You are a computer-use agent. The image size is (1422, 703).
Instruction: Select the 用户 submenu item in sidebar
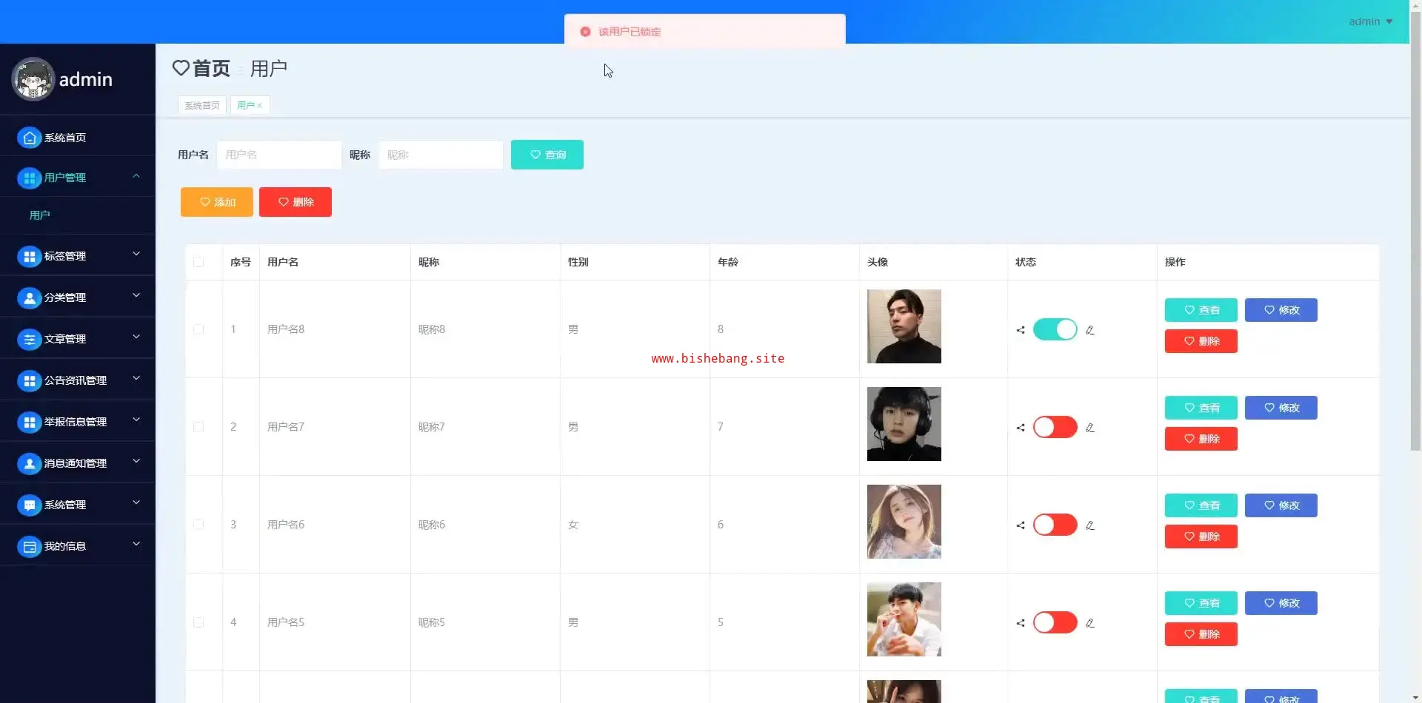click(x=40, y=215)
